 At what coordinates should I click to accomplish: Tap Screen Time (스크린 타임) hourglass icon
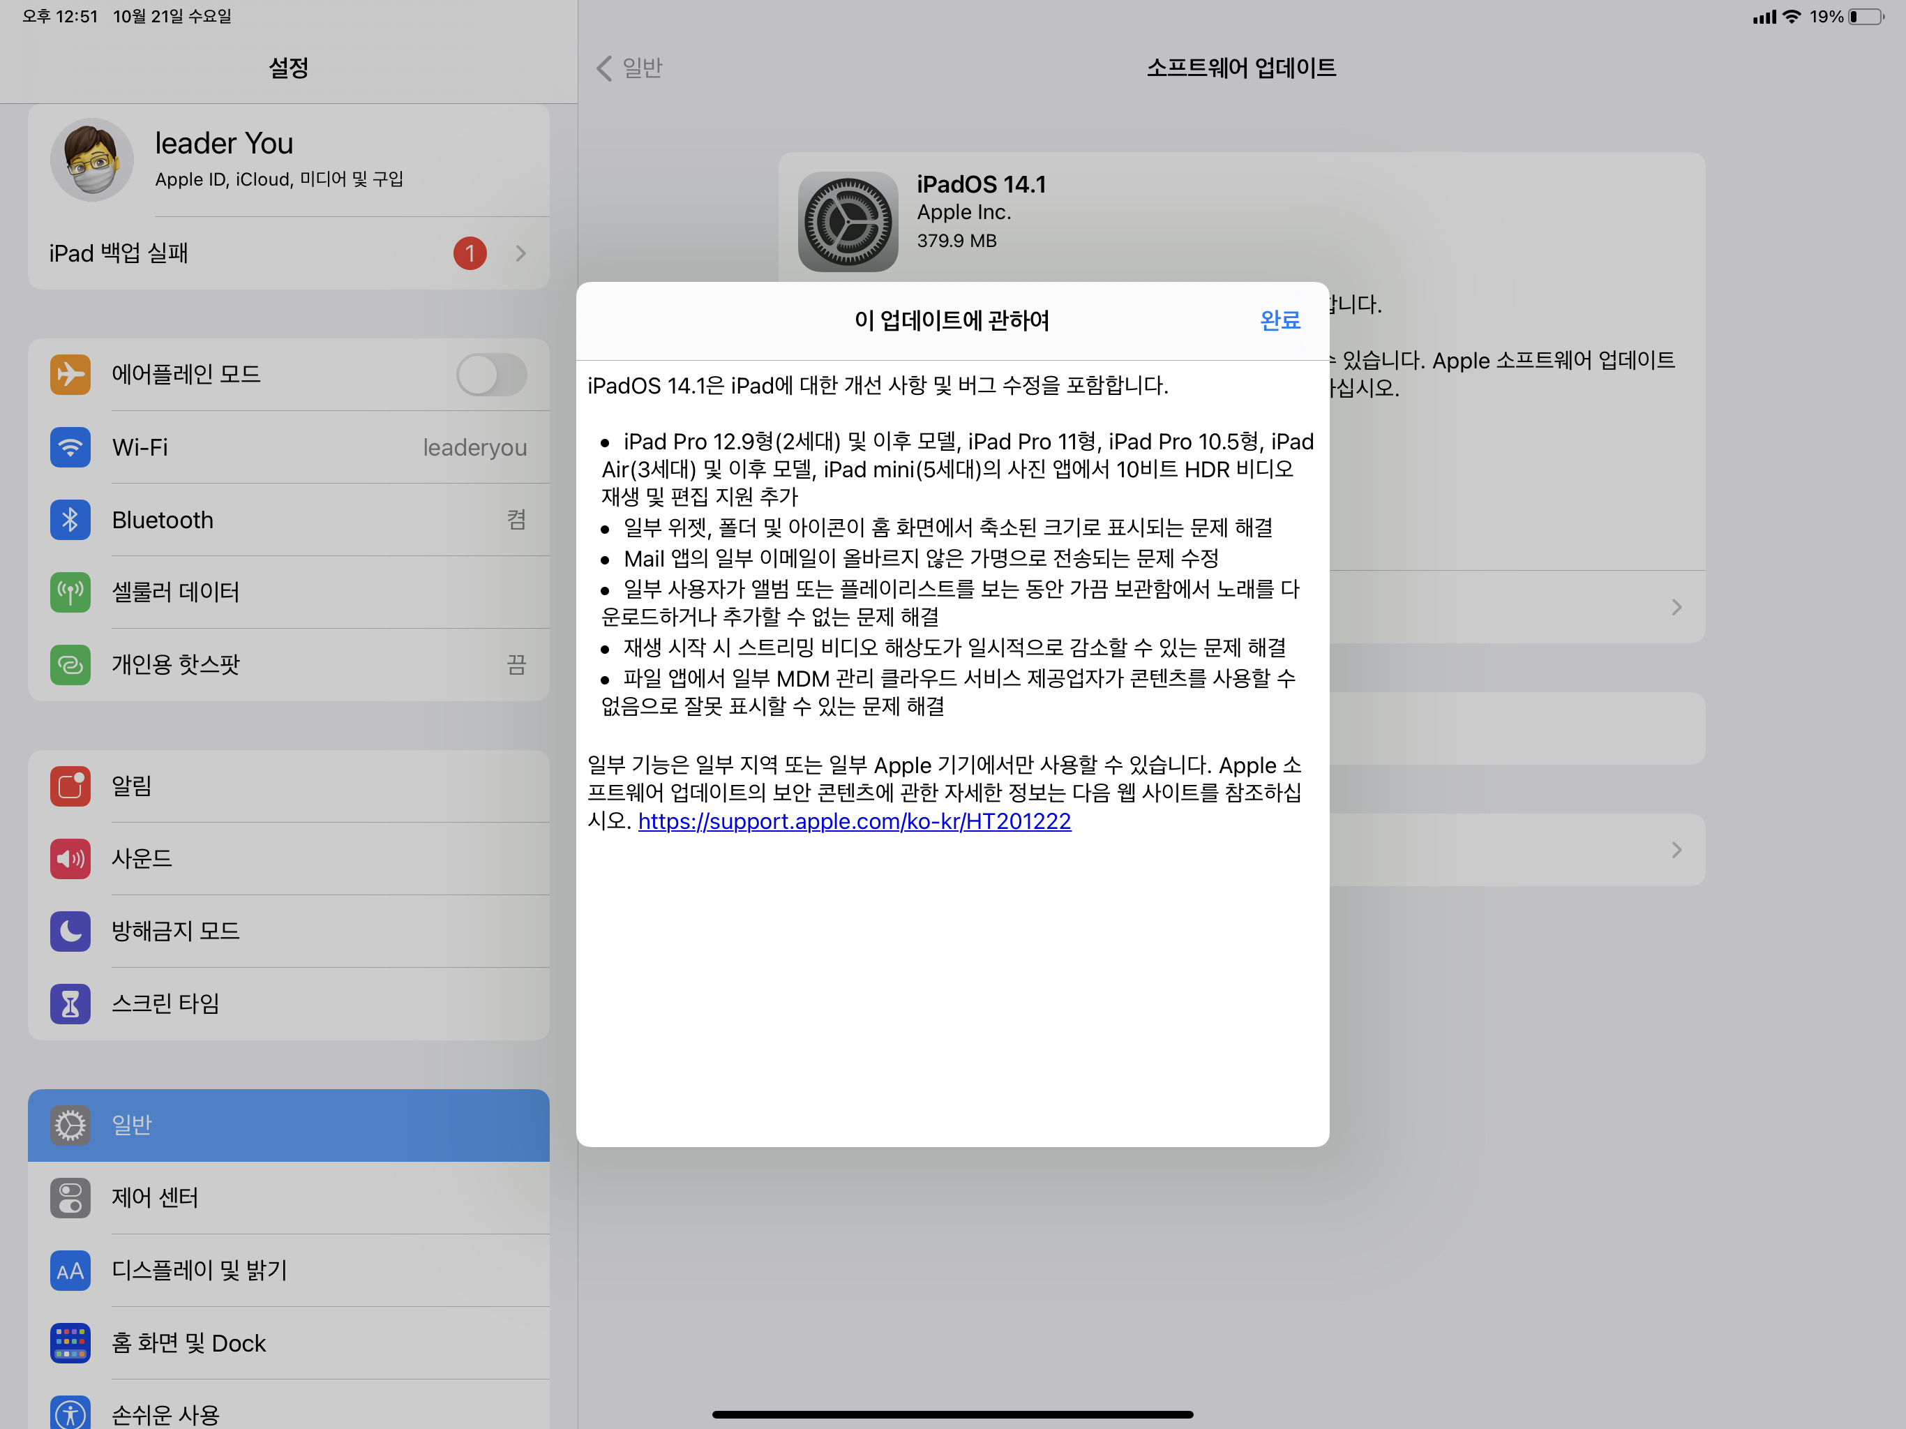coord(70,1003)
